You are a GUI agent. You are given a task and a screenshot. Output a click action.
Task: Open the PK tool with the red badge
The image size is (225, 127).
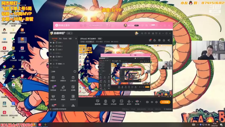[53, 105]
